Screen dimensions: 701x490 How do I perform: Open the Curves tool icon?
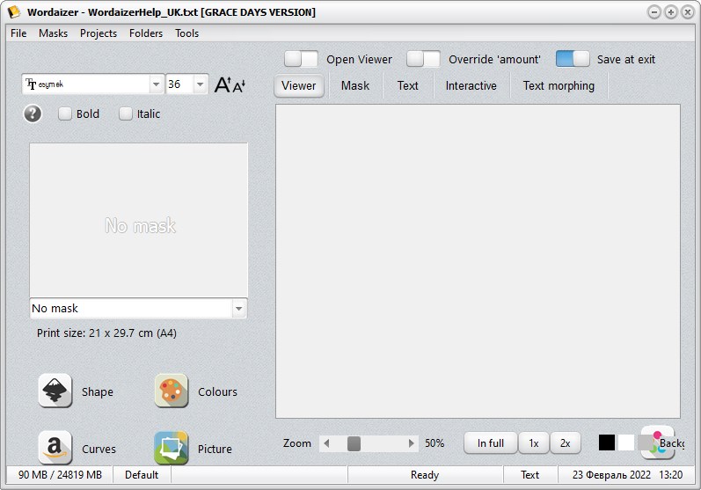pyautogui.click(x=55, y=448)
